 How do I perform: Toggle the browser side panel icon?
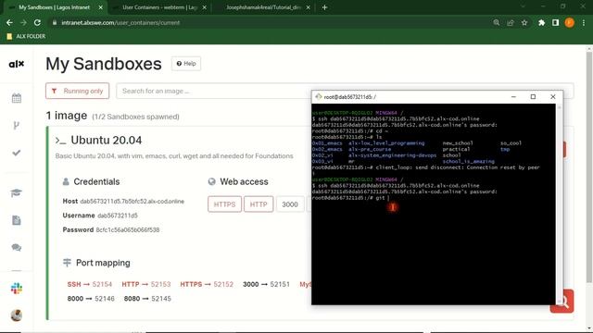point(555,22)
